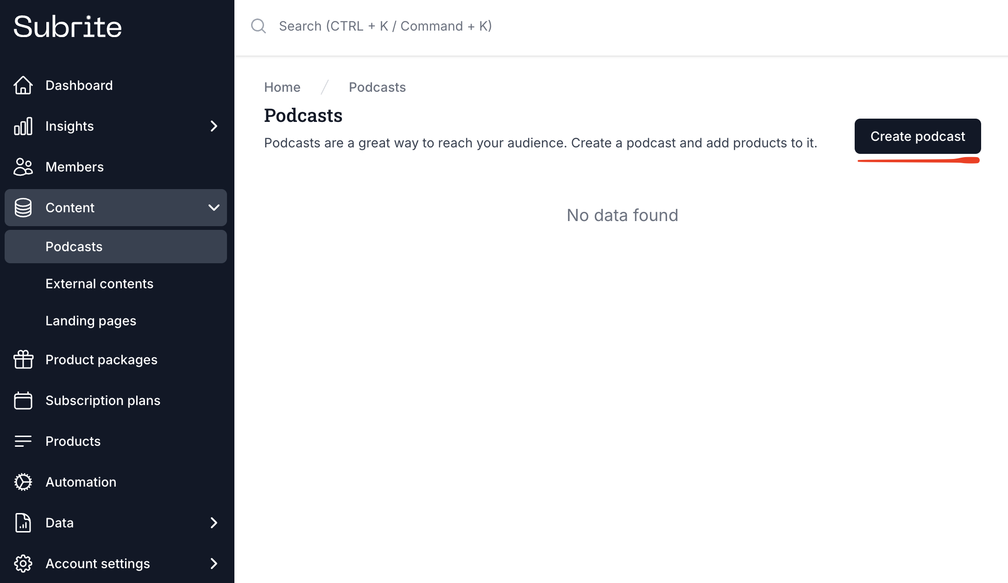Expand the Insights submenu arrow
Screen dimensions: 1008x583
pos(214,126)
